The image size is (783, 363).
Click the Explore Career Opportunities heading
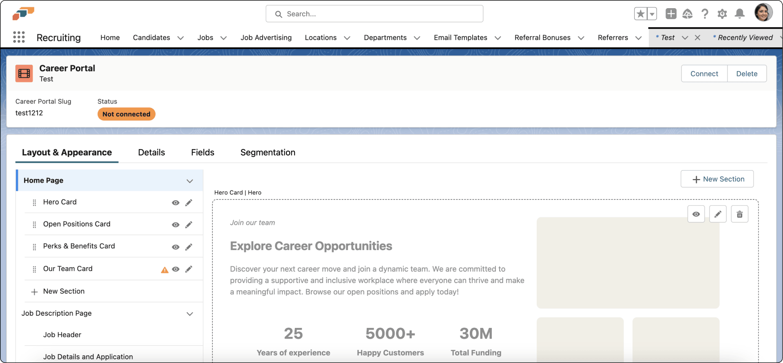pos(311,246)
